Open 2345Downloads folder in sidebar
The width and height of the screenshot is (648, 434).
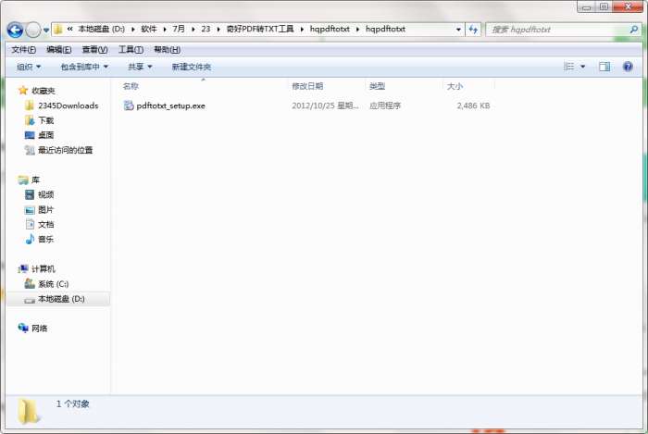pos(69,105)
